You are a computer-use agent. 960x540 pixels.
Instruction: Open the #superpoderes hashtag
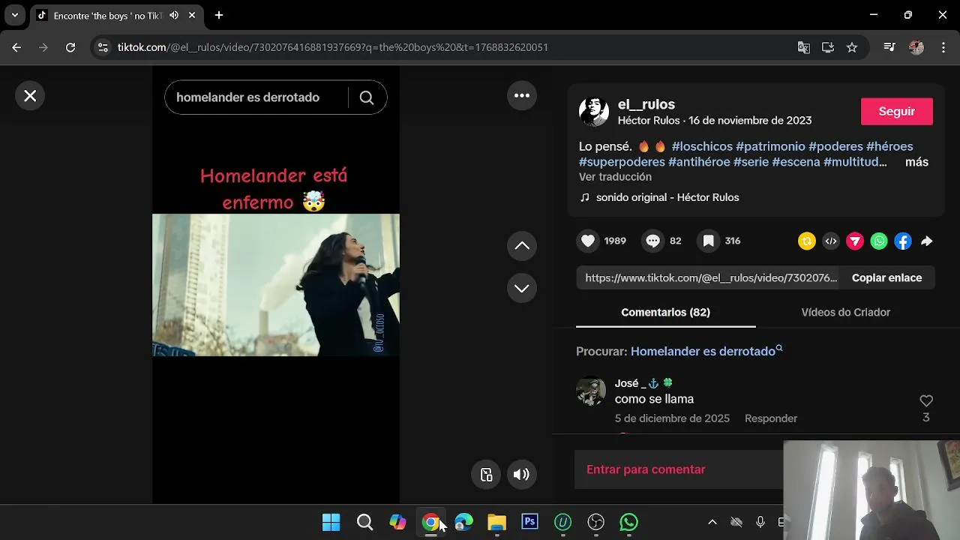(622, 162)
